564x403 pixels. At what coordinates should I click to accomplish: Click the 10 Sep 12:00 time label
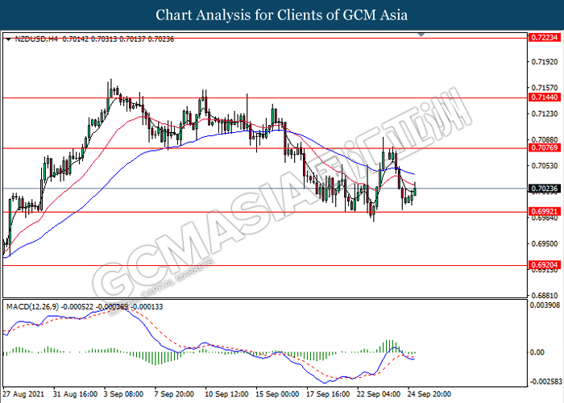226,394
